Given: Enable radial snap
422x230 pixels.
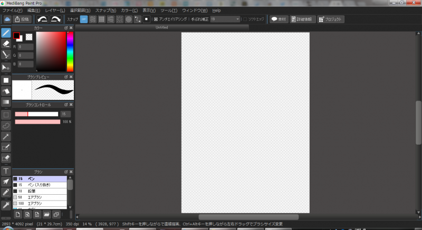Looking at the screenshot, I should point(120,19).
